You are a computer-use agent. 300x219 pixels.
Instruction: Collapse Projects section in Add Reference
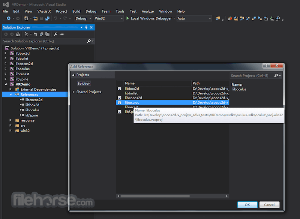[73, 75]
